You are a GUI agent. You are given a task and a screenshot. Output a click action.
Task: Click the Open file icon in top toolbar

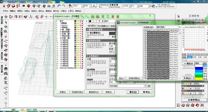(x=9, y=6)
